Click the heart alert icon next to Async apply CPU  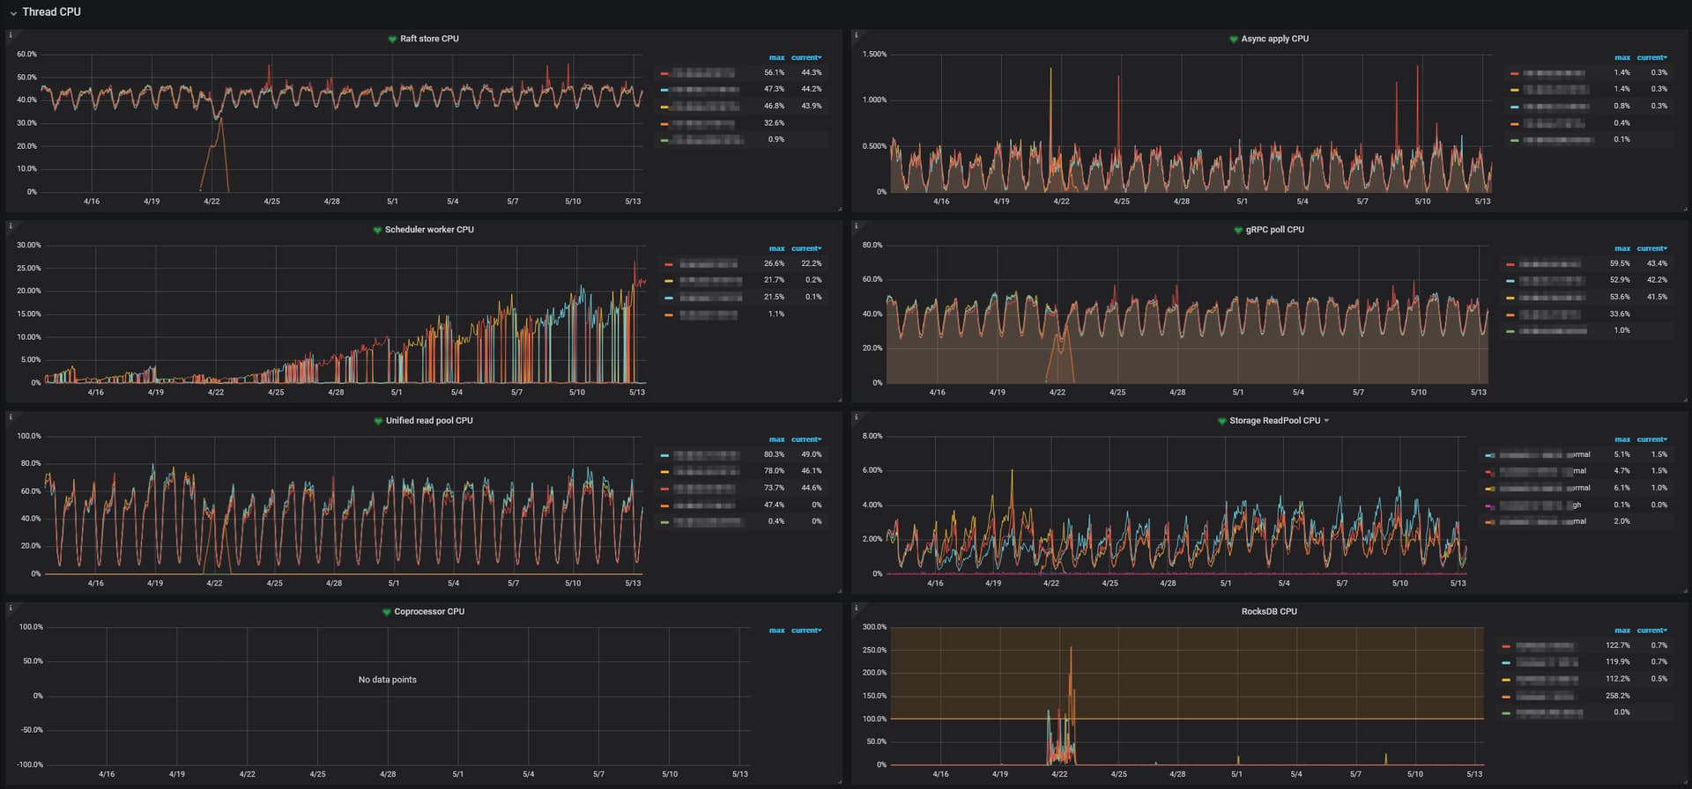tap(1234, 40)
